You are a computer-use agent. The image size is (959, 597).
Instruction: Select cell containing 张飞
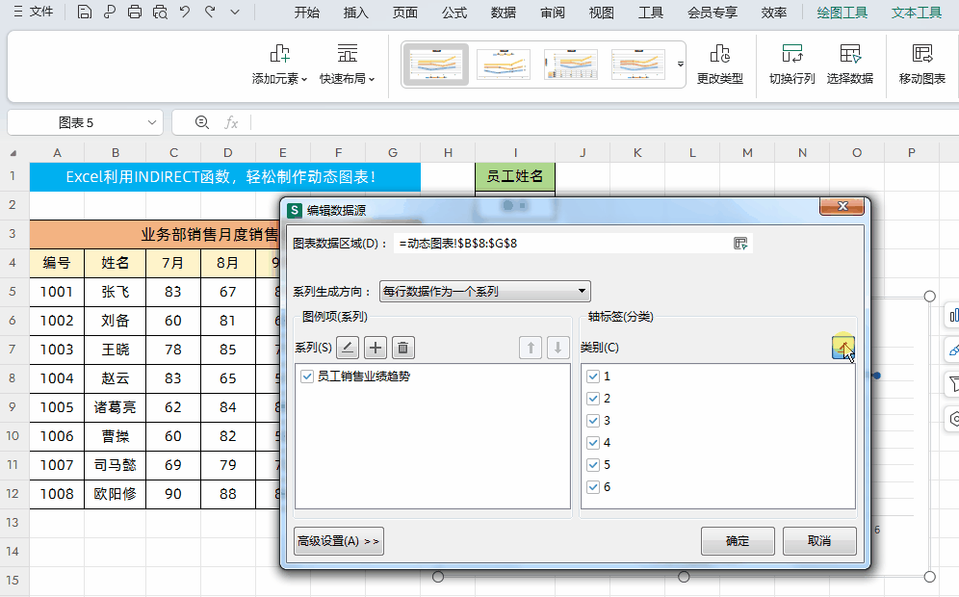pos(115,292)
